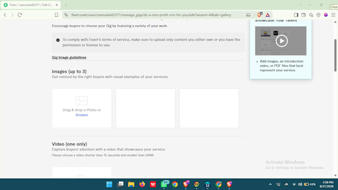Open a new browser tab
338x190 pixels.
point(66,5)
